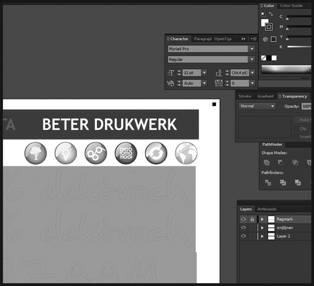Open the Regular font style dropdown
This screenshot has height=286, width=314.
coord(252,59)
